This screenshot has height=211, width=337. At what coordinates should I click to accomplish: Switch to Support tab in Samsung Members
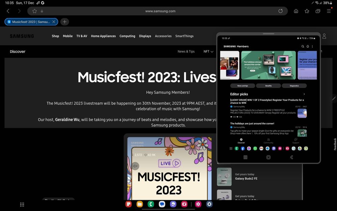coord(296,141)
